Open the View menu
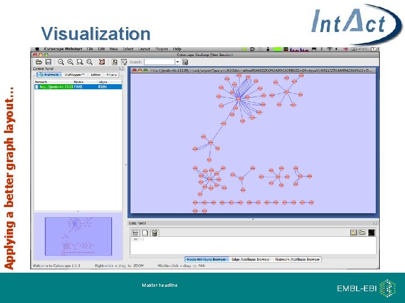 [114, 49]
